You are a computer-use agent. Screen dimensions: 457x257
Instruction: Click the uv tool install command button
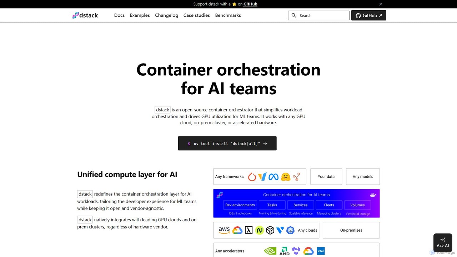coord(227,143)
